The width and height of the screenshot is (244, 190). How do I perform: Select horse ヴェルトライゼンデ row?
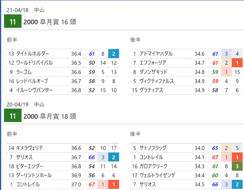[186, 175]
